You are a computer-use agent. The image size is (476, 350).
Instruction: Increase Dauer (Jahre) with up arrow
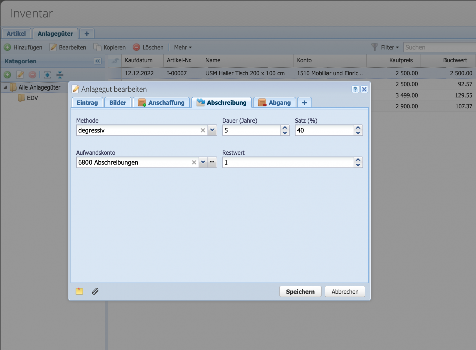[x=285, y=128]
